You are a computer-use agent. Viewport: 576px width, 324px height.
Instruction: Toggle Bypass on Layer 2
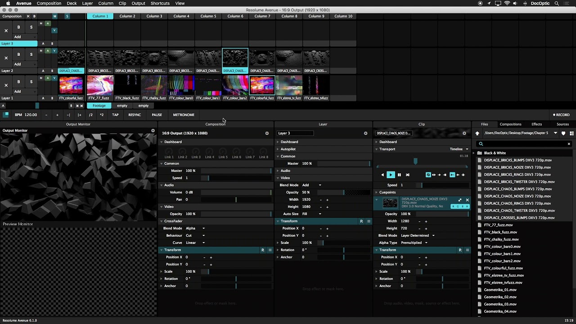[x=18, y=54]
